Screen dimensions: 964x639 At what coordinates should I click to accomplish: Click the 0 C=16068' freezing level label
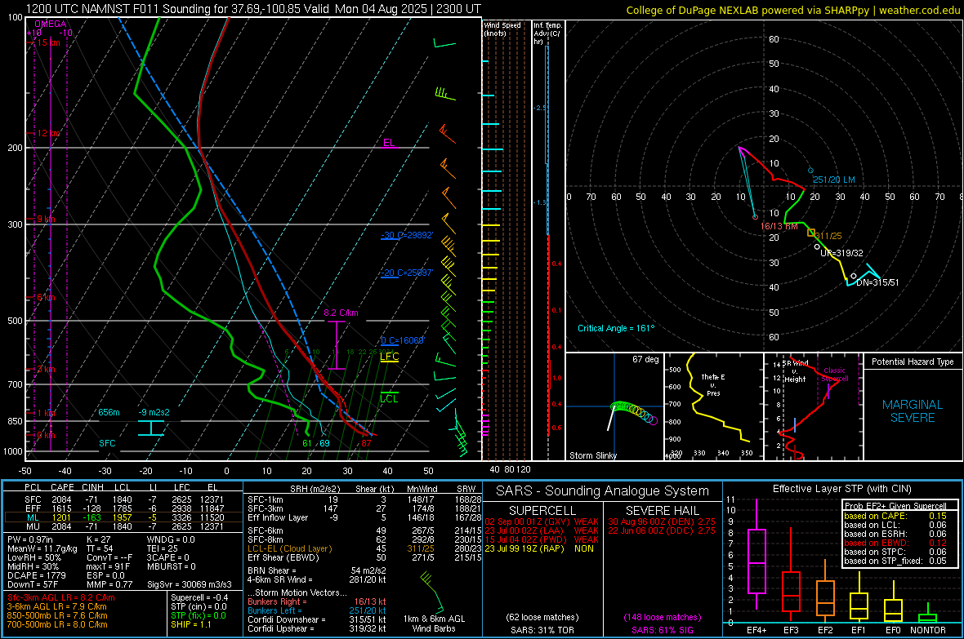pyautogui.click(x=403, y=340)
